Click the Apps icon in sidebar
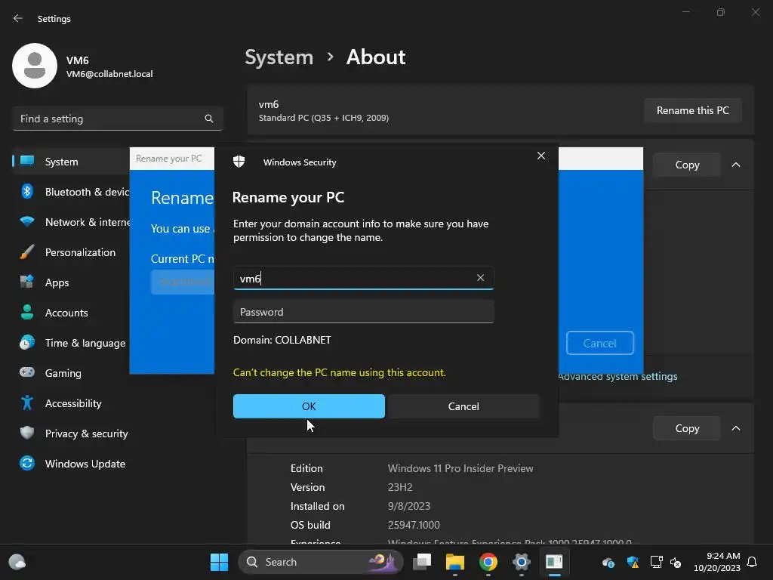This screenshot has width=773, height=580. pos(27,282)
